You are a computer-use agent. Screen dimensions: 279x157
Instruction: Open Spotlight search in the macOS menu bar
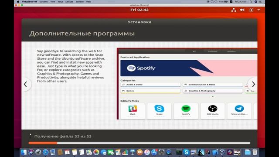pos(251,2)
